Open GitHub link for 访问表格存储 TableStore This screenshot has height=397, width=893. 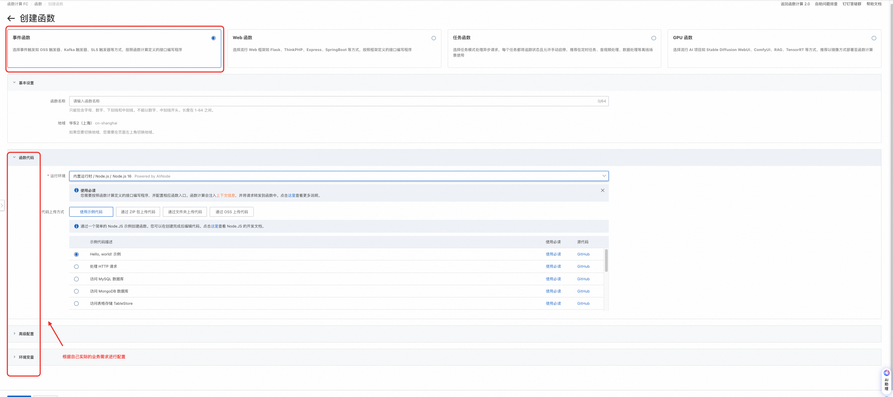click(x=583, y=303)
